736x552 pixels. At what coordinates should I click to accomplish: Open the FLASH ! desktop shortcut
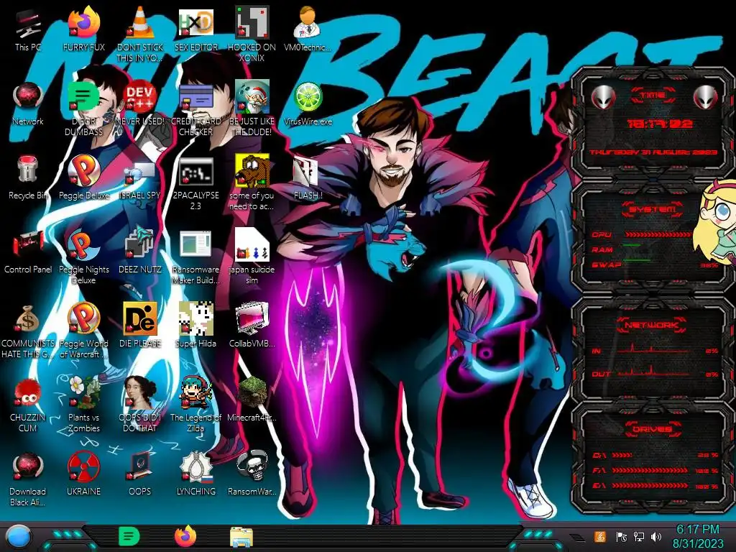(x=308, y=171)
